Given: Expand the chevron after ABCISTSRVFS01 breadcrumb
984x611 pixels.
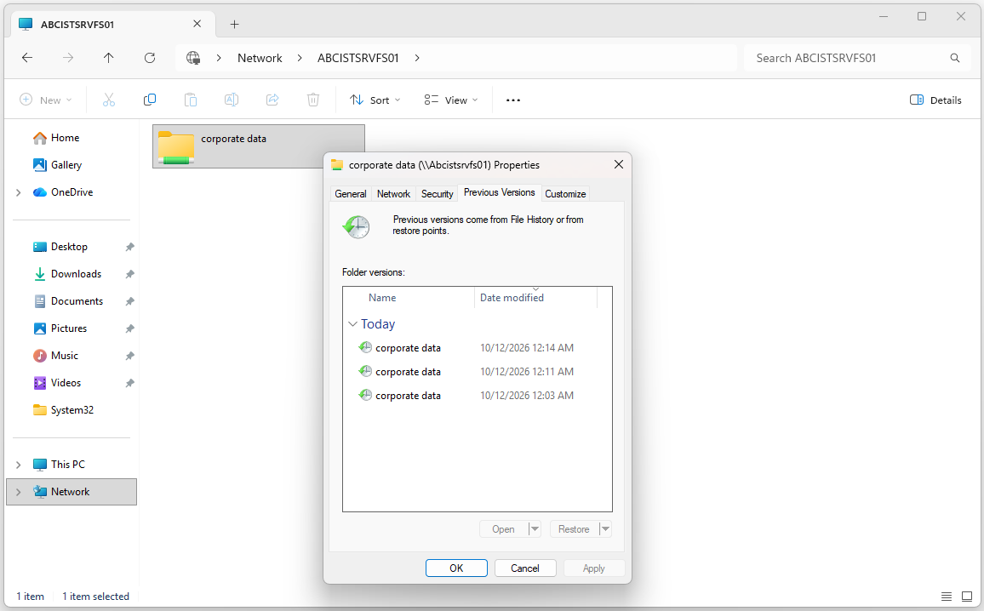Looking at the screenshot, I should pos(417,59).
